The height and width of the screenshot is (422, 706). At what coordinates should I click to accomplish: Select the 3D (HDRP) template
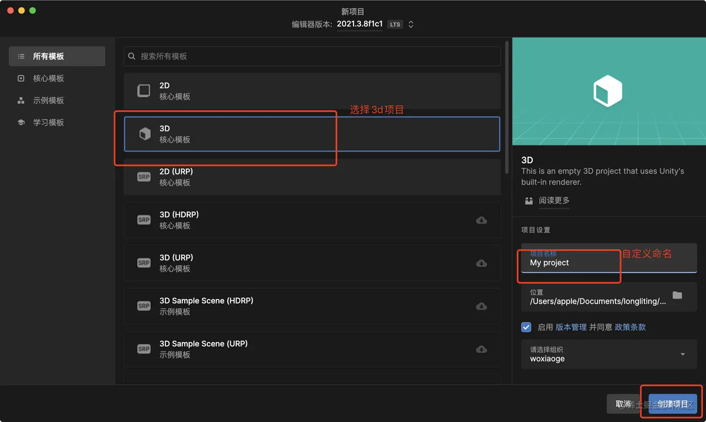tap(312, 220)
